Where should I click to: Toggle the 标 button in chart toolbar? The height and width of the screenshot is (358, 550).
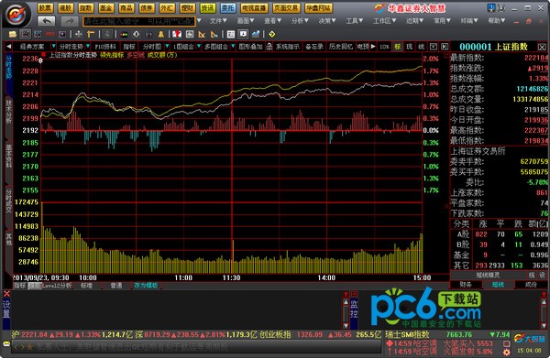coord(397,47)
